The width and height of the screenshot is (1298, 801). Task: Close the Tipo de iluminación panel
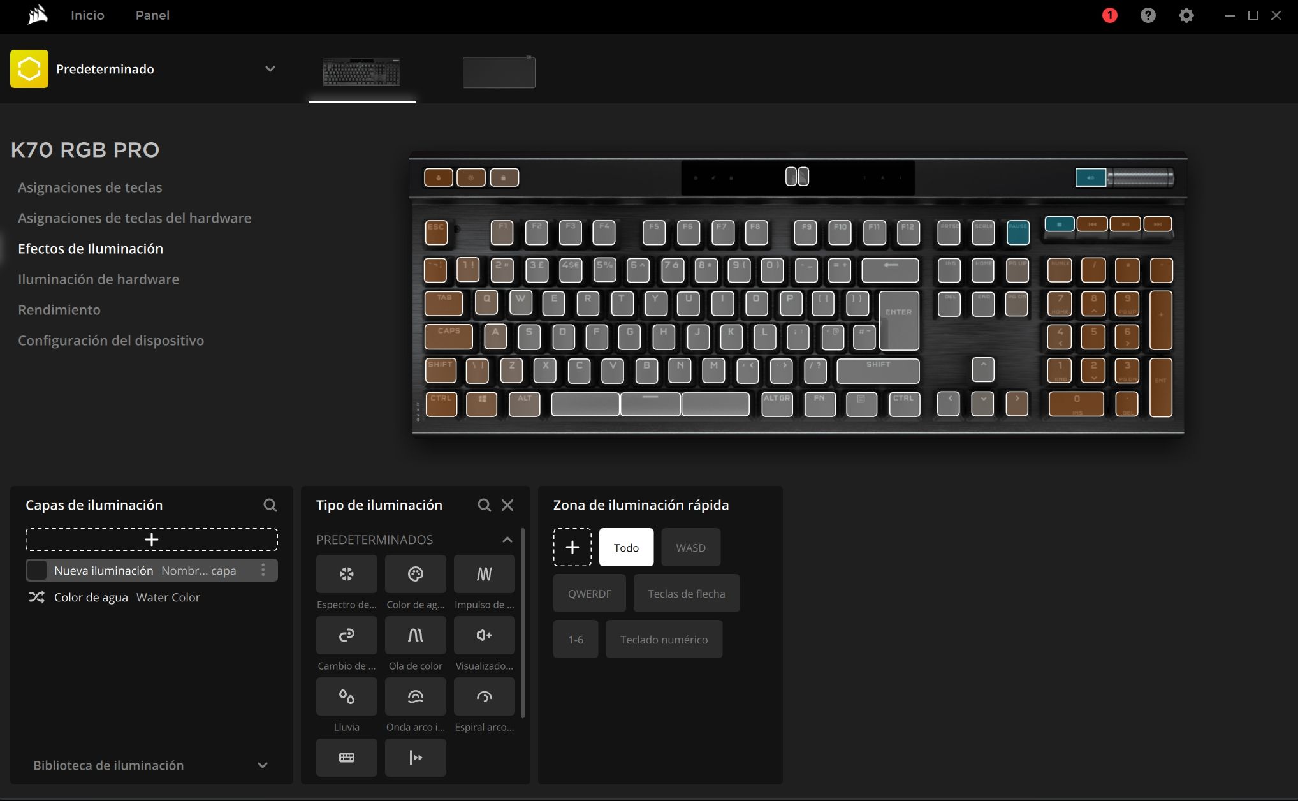point(507,505)
